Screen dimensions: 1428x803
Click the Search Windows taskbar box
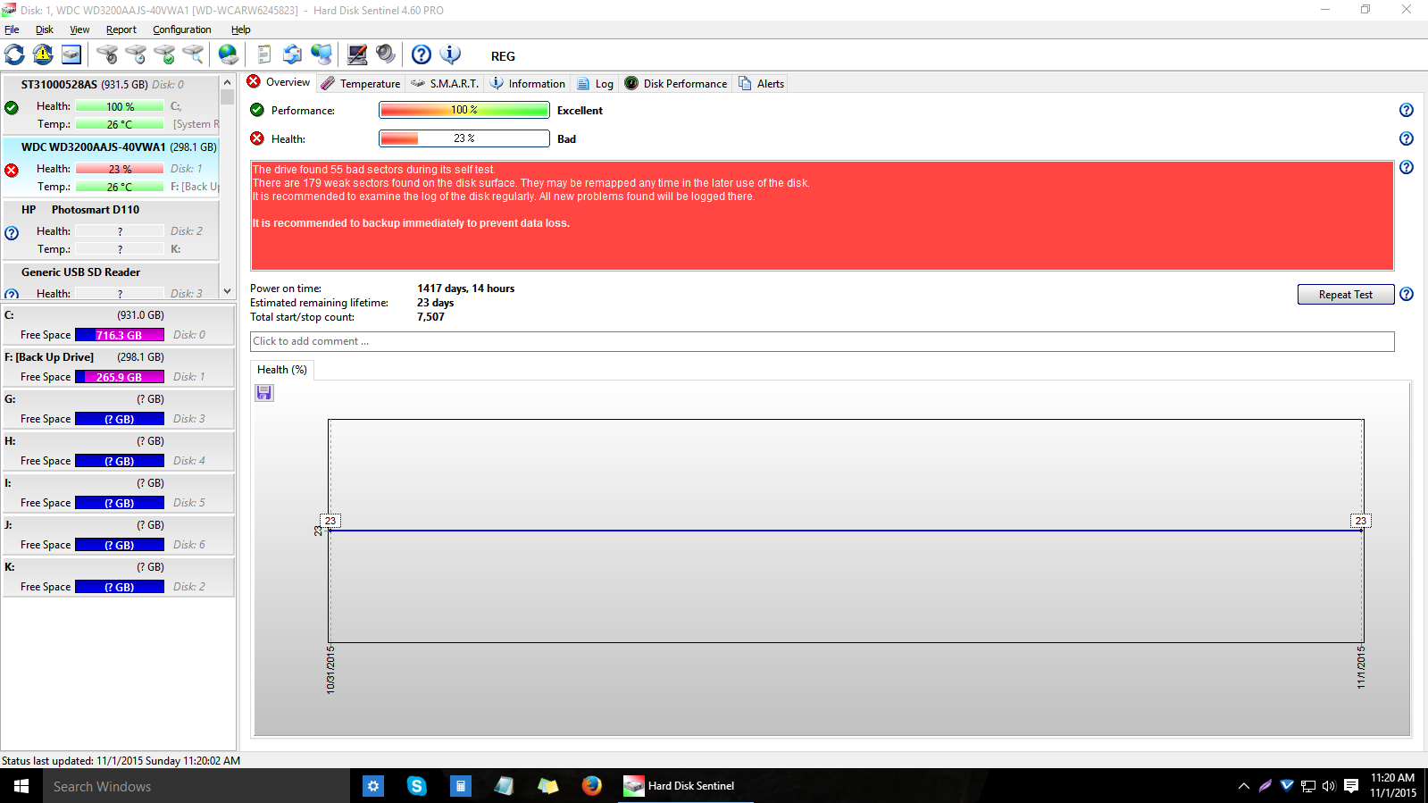(x=196, y=786)
